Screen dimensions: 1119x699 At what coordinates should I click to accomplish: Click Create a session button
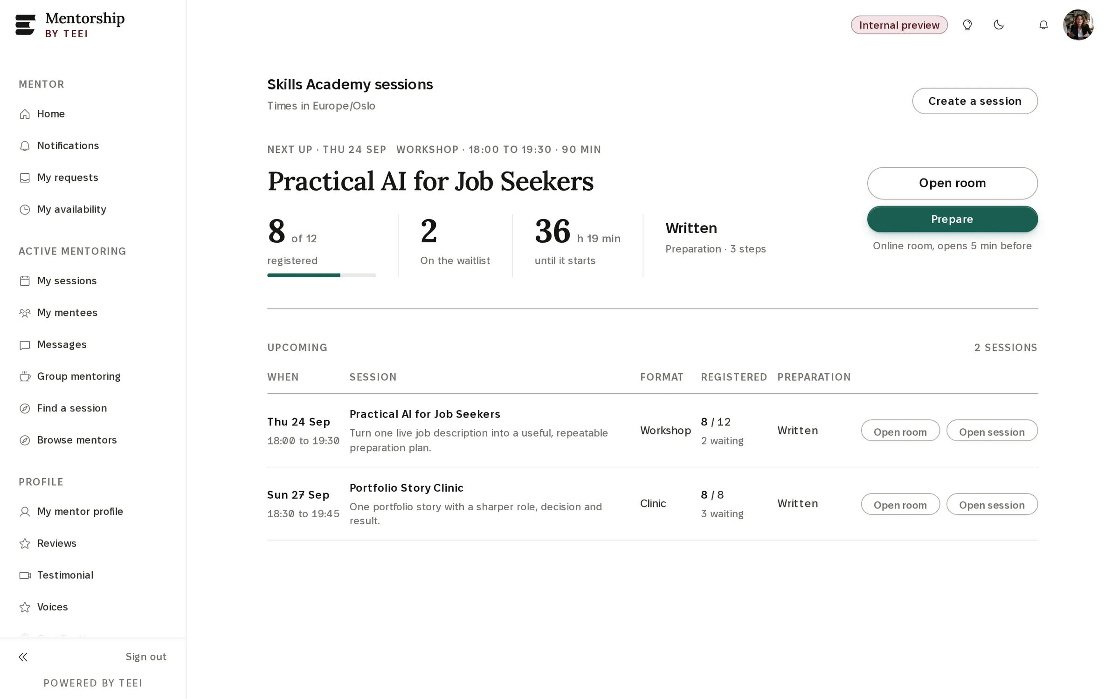pos(975,101)
